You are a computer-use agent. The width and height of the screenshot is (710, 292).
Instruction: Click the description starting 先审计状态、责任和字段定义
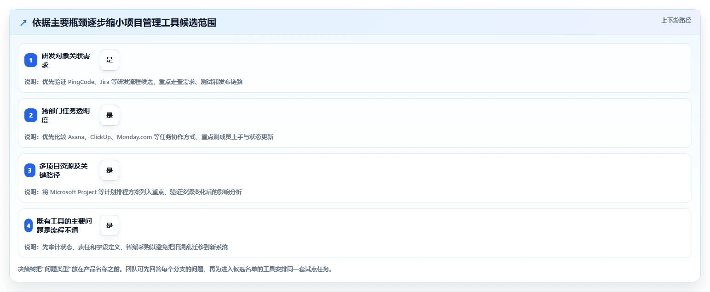[126, 247]
